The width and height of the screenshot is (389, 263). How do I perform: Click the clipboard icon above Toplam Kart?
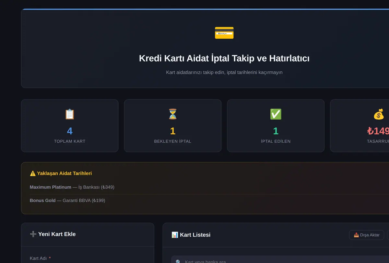70,114
